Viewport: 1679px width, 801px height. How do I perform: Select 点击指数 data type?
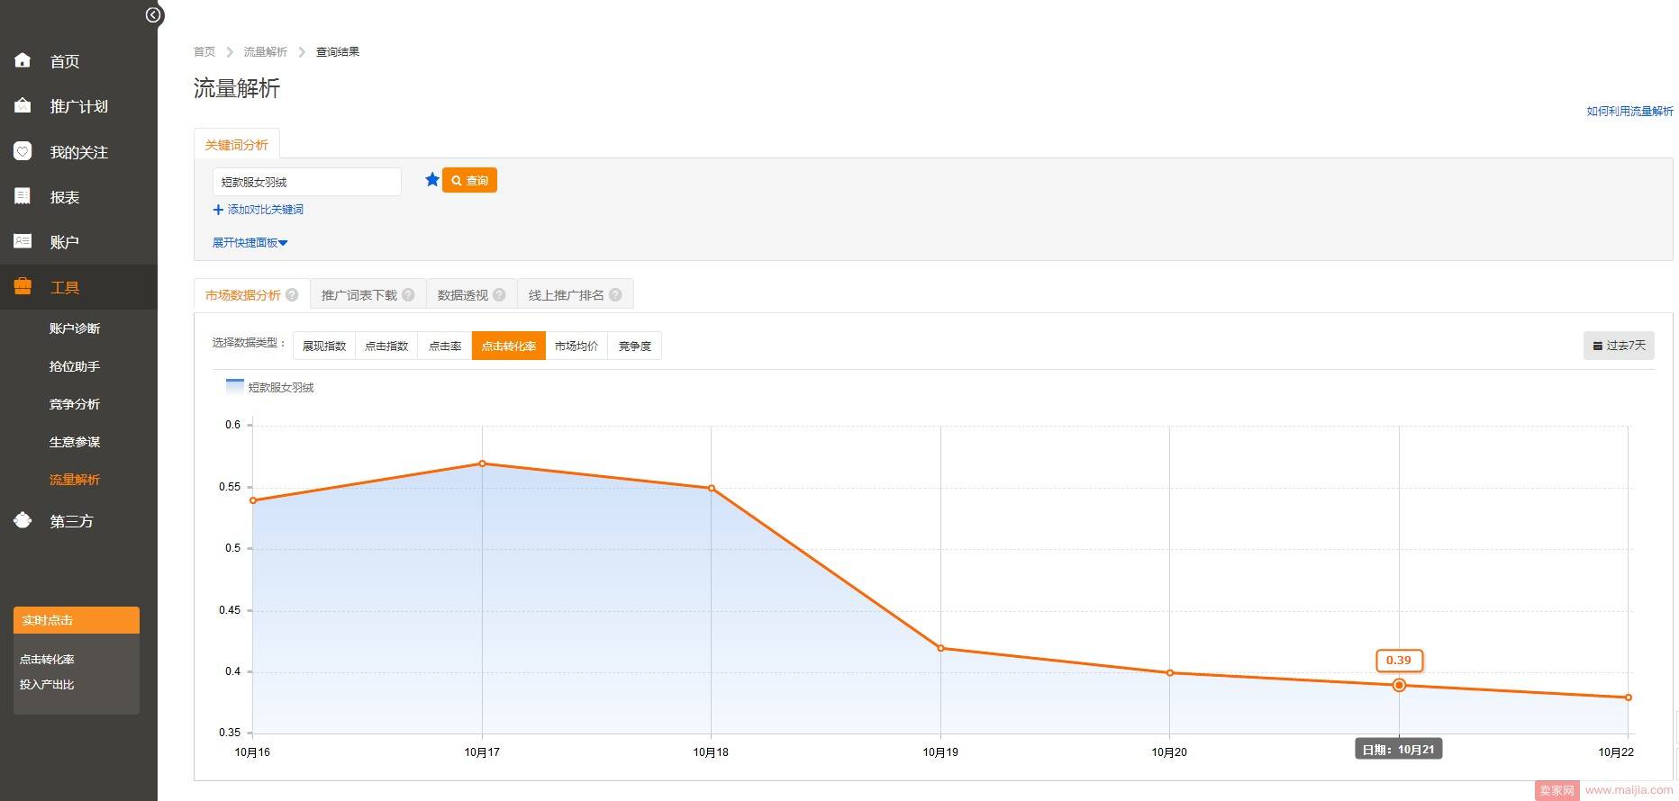tap(386, 346)
